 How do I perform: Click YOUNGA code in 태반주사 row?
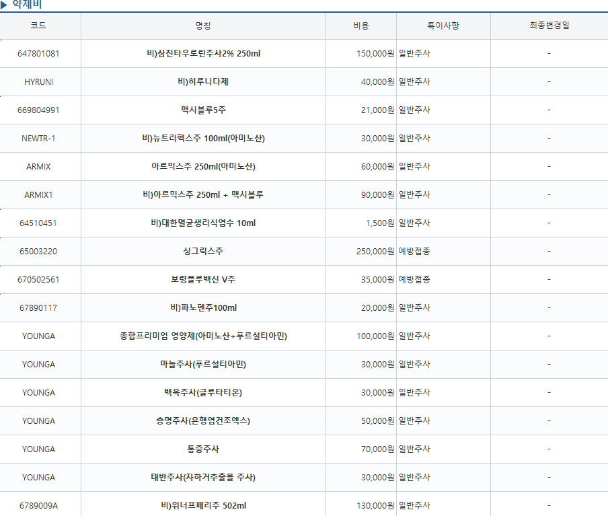[x=38, y=478]
